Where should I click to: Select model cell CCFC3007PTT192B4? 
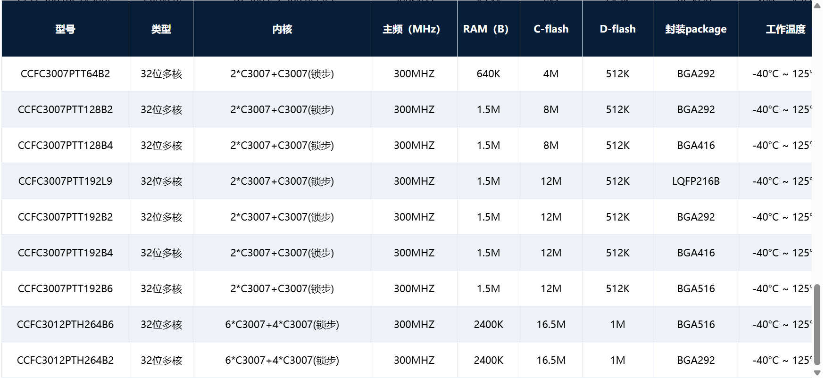click(65, 253)
